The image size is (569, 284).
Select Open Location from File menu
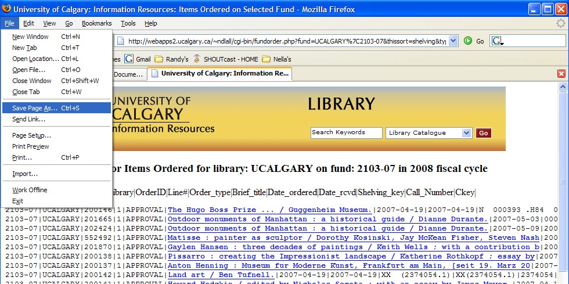coord(57,59)
